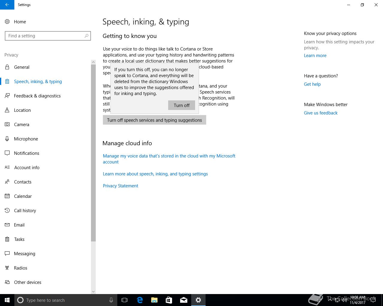
Task: Show hidden system tray icons
Action: click(x=330, y=300)
